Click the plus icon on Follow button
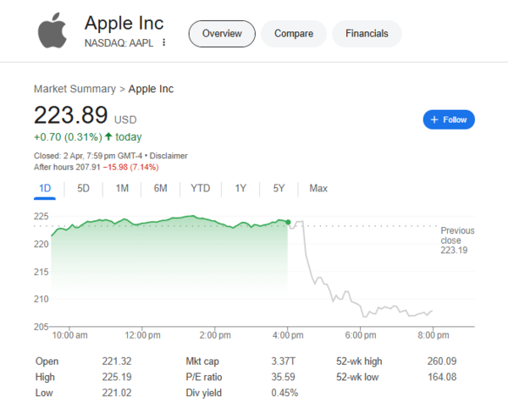 [x=434, y=119]
